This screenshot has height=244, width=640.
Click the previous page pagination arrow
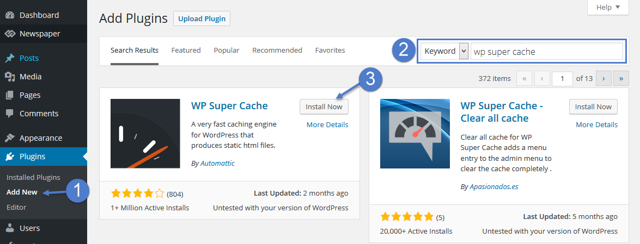pos(541,79)
